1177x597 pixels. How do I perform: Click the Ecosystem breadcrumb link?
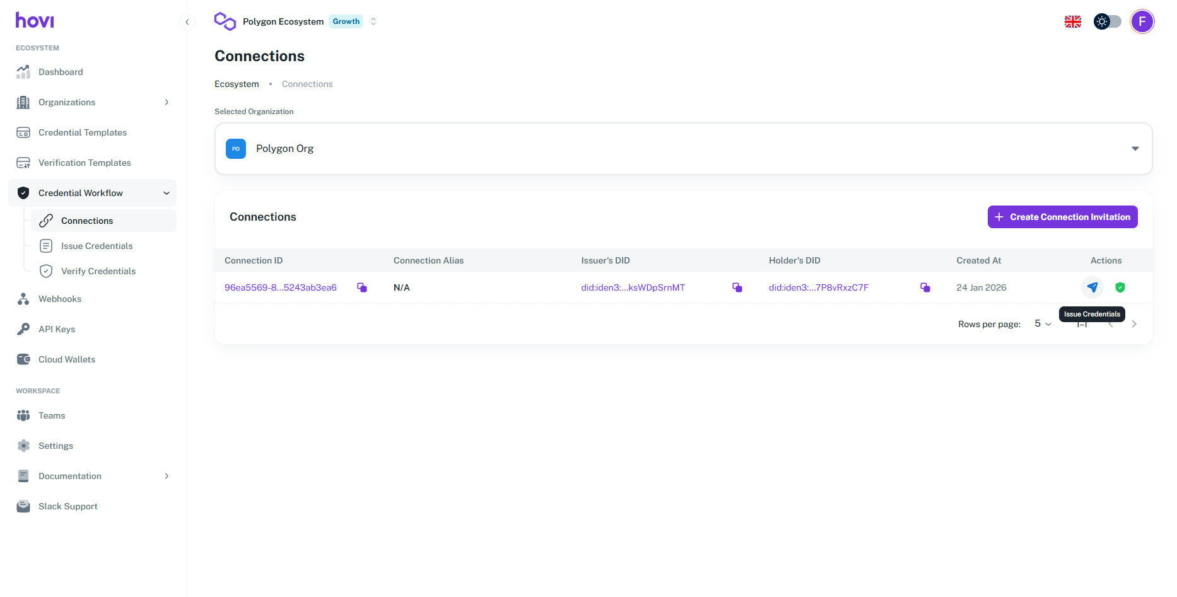(237, 84)
